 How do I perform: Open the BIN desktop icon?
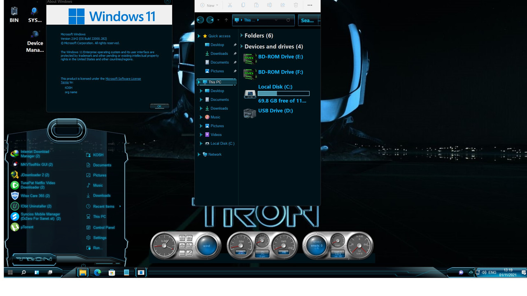pos(14,14)
